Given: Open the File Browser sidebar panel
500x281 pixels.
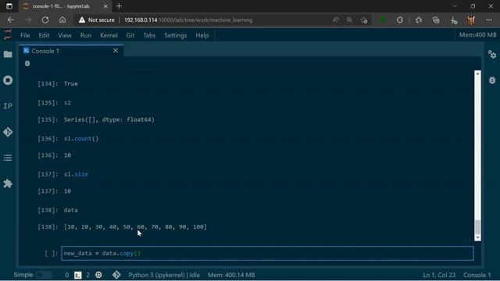Looking at the screenshot, I should [x=8, y=54].
